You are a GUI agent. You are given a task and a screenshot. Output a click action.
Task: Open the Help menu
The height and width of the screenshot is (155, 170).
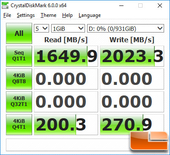[67, 15]
